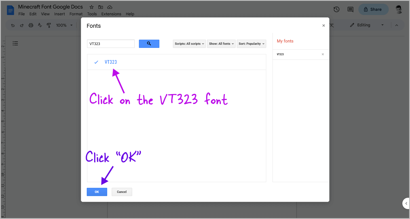
Task: Open the Format menu
Action: click(76, 14)
